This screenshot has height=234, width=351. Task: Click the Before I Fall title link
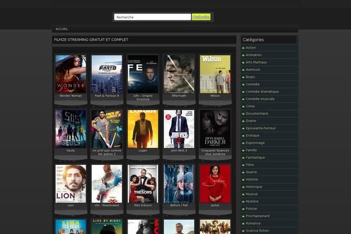(x=179, y=205)
